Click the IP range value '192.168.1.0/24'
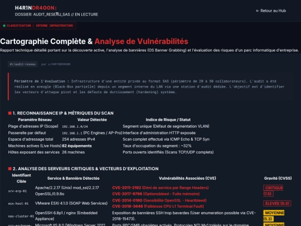This screenshot has width=301, height=226. tap(75, 127)
